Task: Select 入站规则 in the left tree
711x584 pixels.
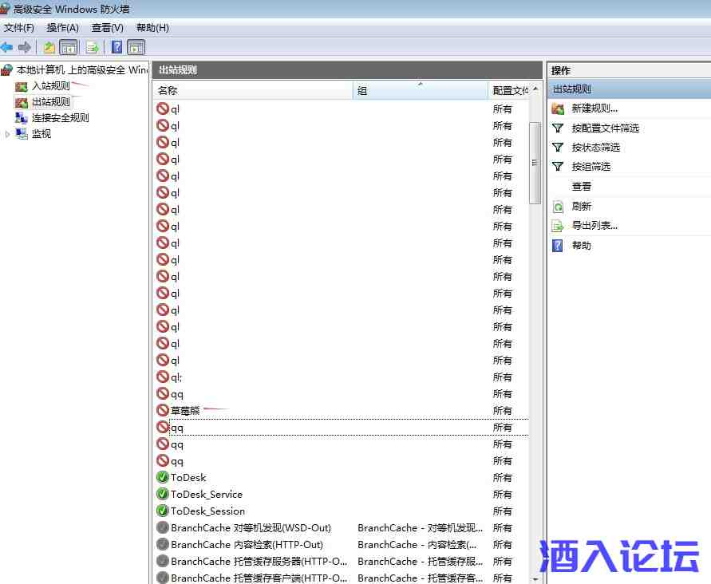Action: pos(51,85)
